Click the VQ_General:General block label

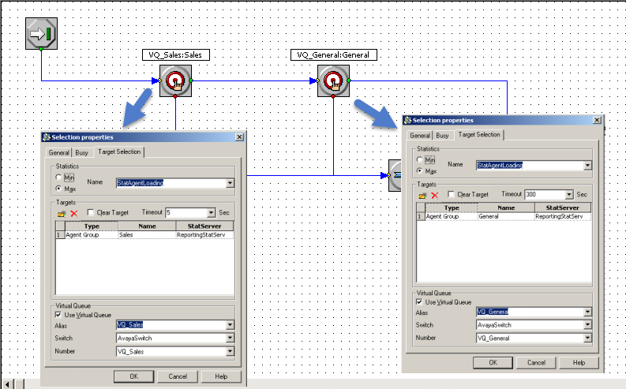[x=334, y=55]
